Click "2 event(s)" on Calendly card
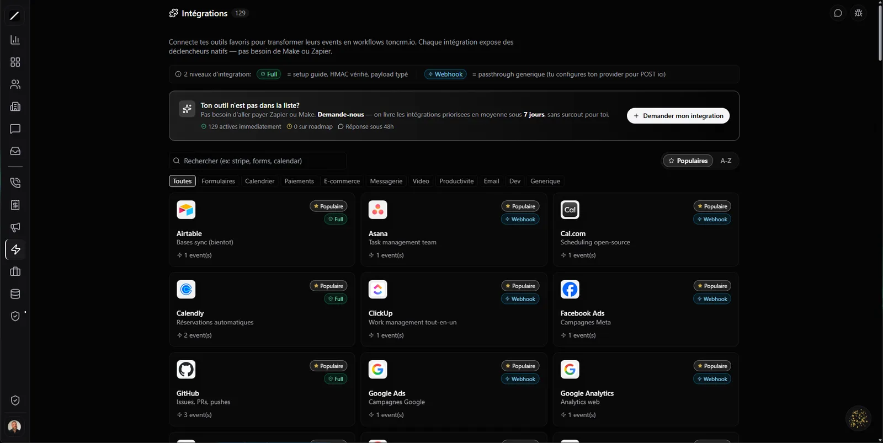The width and height of the screenshot is (883, 443). pos(198,335)
